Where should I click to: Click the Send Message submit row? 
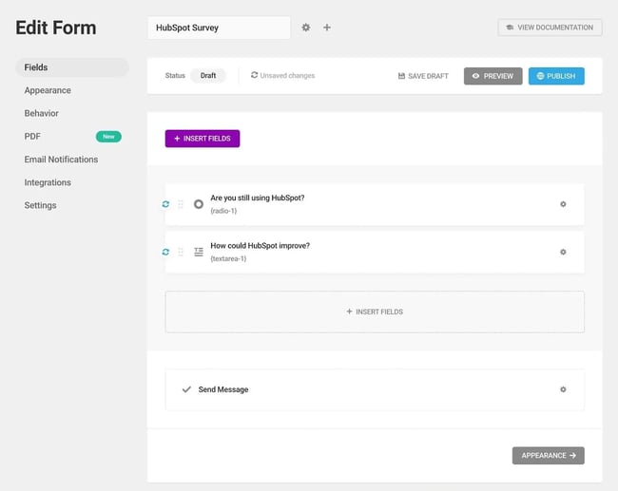click(375, 389)
